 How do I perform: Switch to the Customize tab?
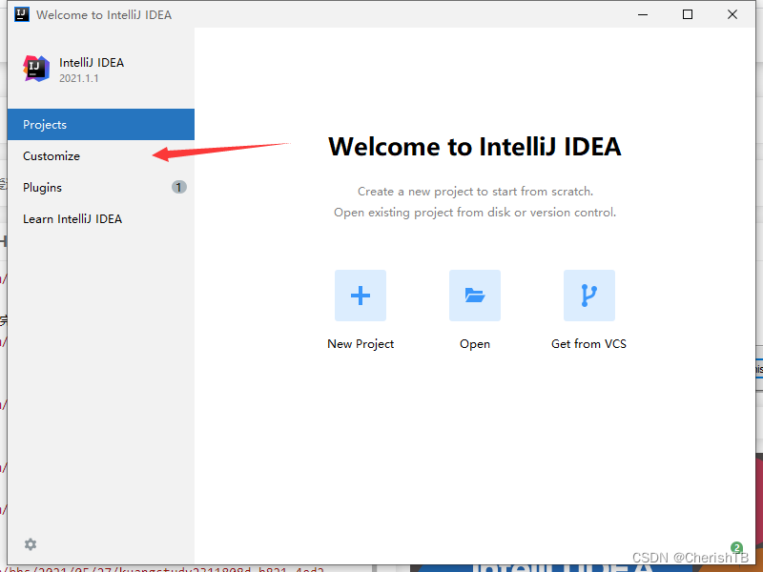(101, 156)
